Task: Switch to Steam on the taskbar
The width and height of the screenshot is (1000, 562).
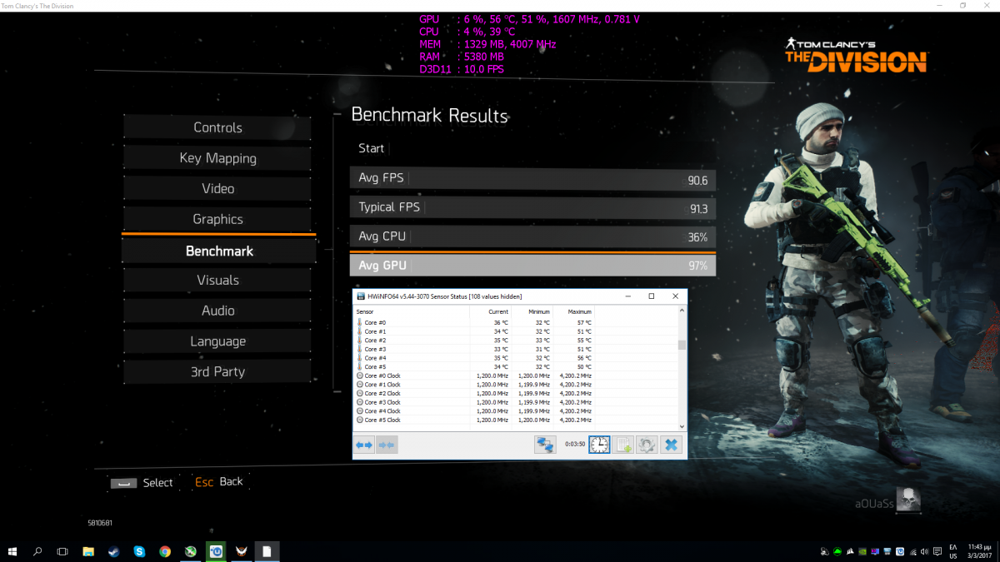Action: 113,551
